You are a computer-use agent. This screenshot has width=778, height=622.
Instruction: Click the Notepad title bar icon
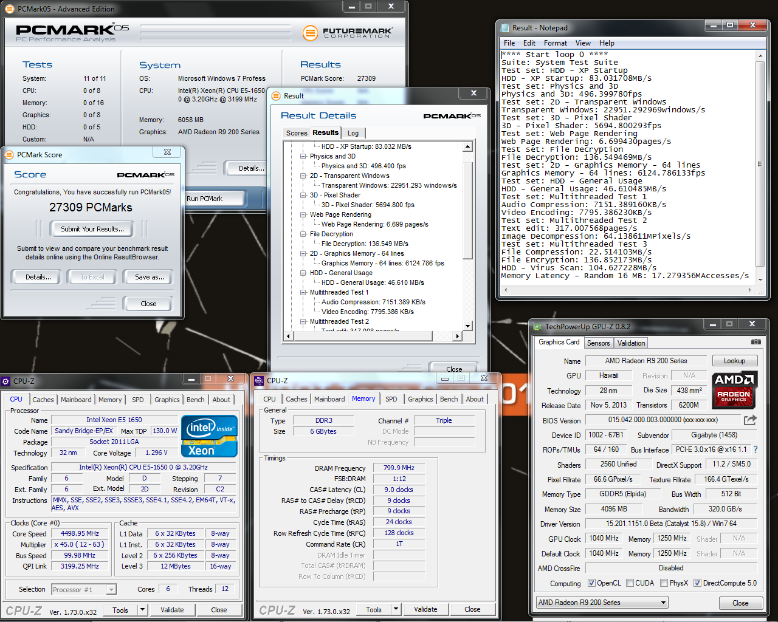point(504,28)
